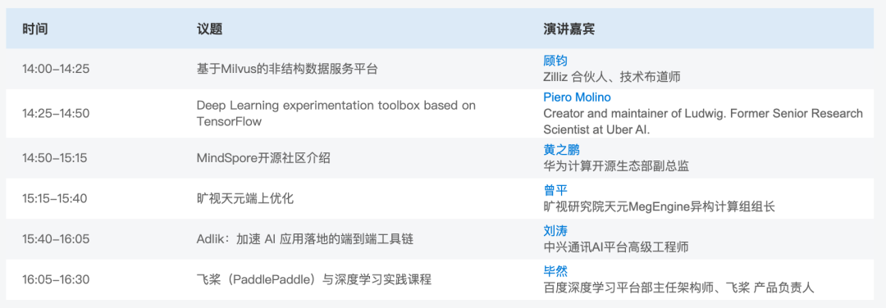
Task: Select the 15:15–15:40 time cell
Action: (x=56, y=198)
